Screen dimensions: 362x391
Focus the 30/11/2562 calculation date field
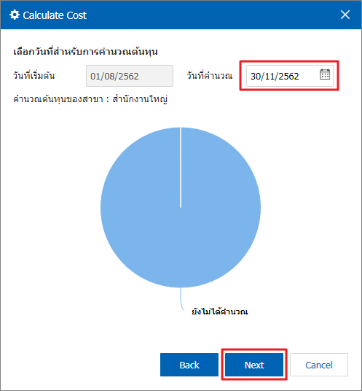[x=283, y=76]
